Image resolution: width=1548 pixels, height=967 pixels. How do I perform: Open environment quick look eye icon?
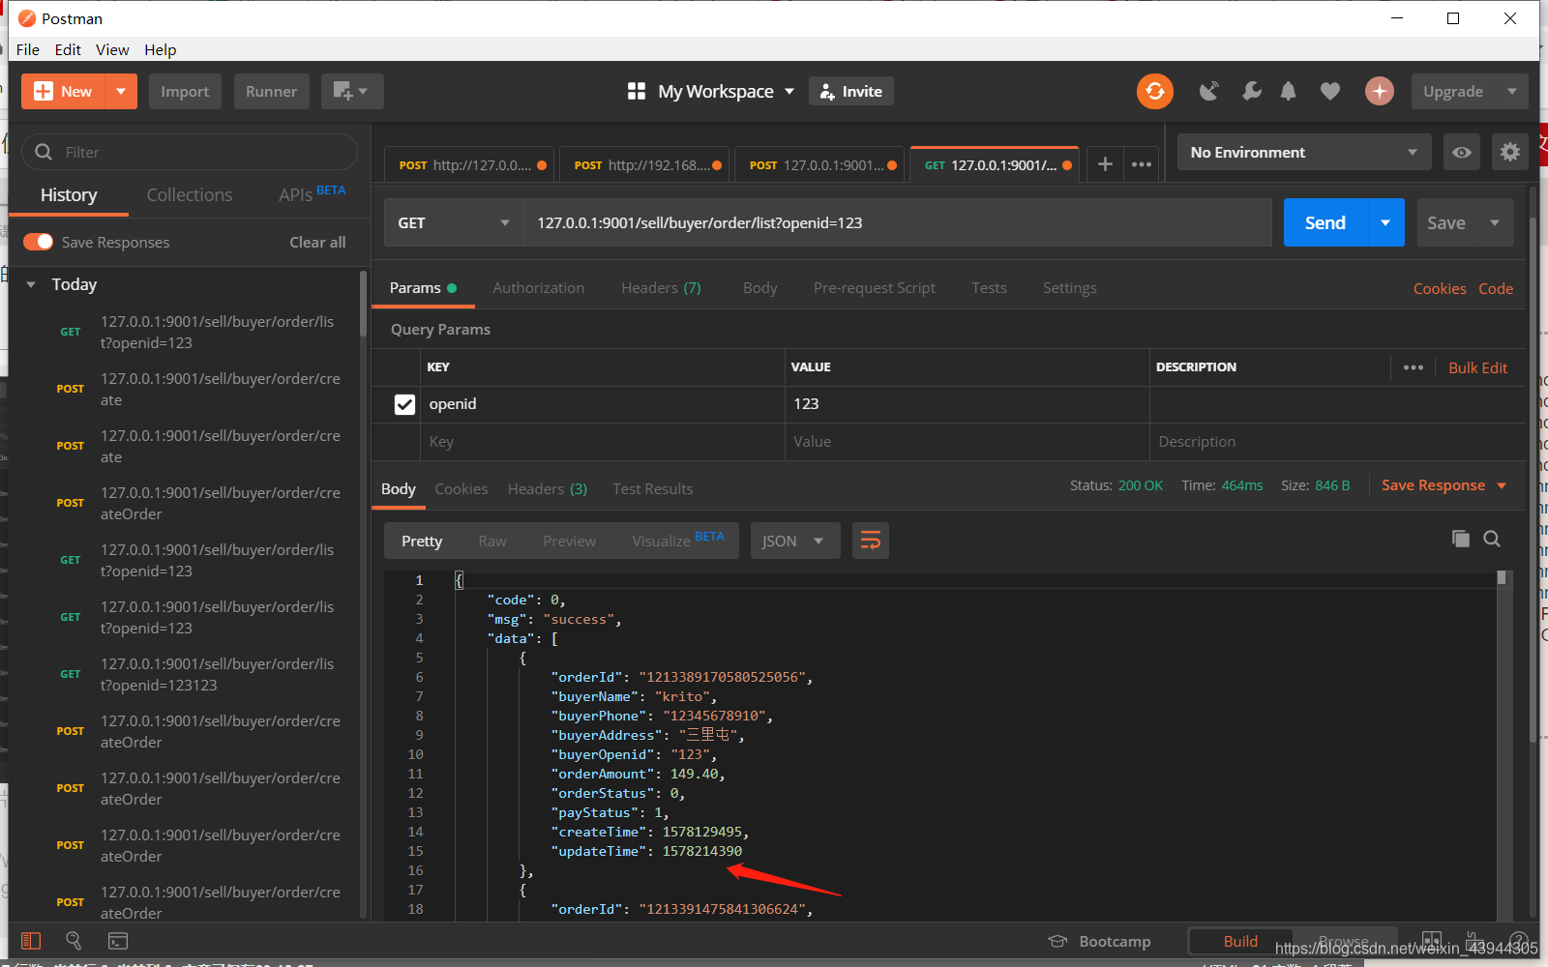(1462, 152)
